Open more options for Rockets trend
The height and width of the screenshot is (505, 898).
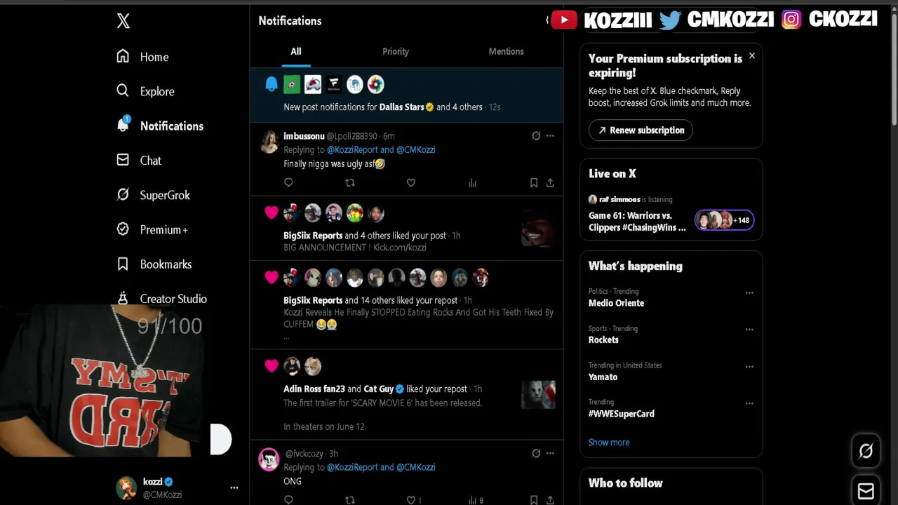coord(749,329)
